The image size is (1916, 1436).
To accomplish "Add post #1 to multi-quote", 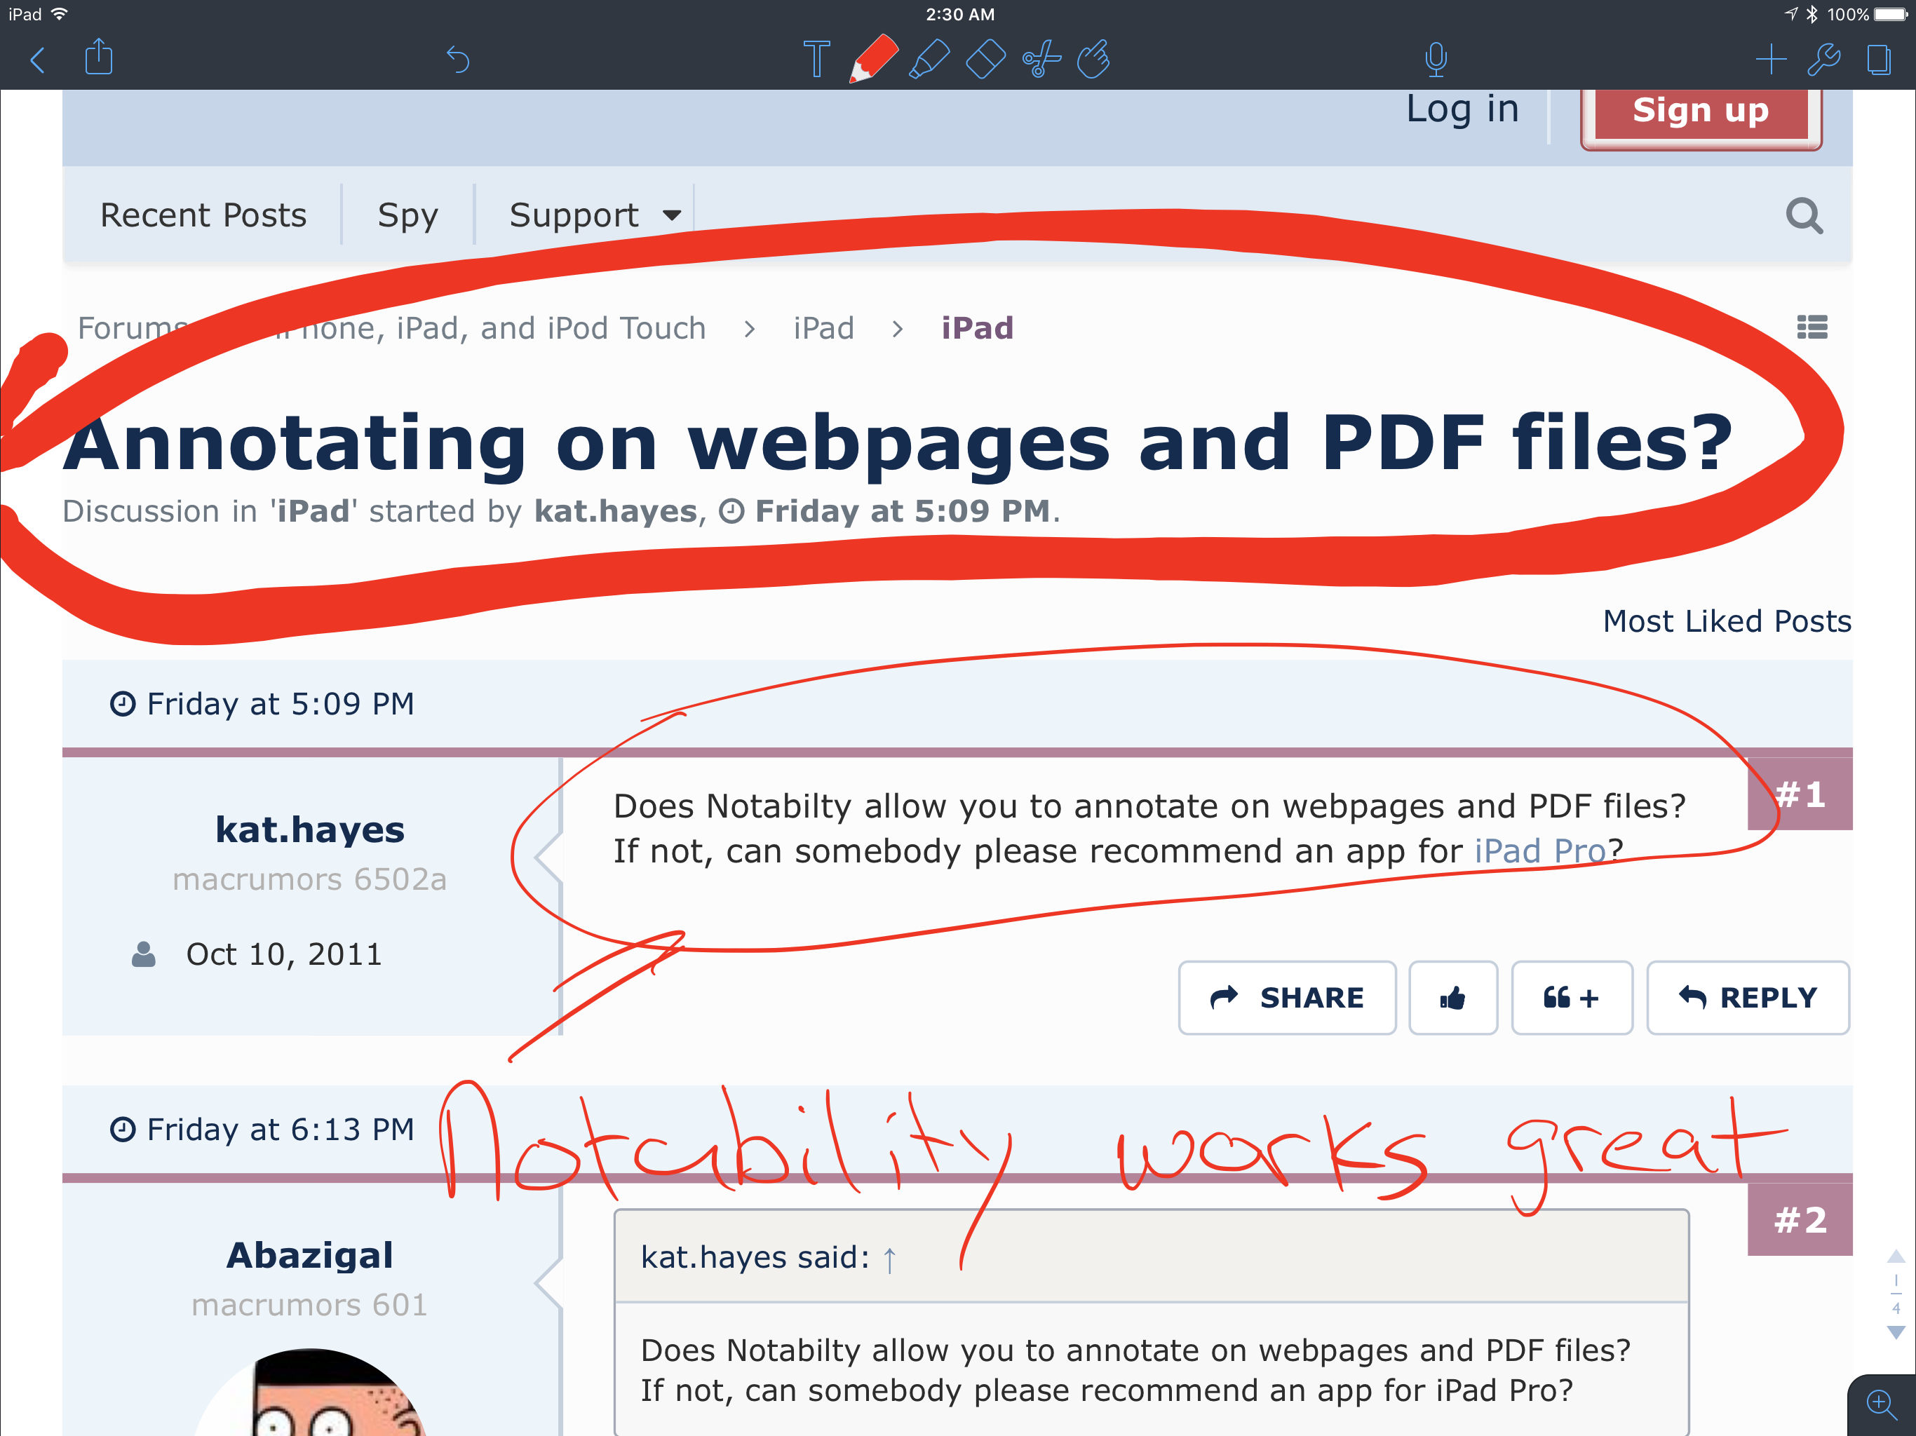I will [x=1571, y=998].
